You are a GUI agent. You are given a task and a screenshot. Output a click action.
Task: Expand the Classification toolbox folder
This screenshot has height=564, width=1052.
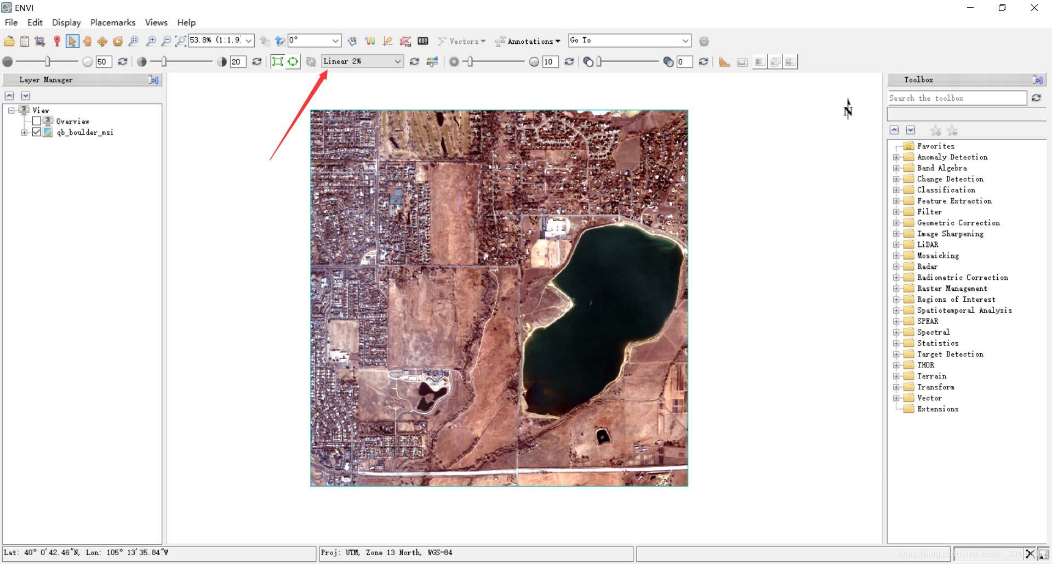(x=896, y=190)
